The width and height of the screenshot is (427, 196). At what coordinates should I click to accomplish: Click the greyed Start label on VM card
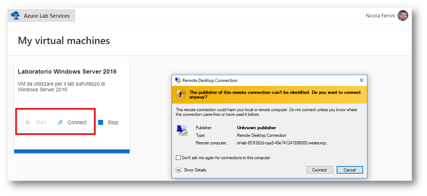(41, 122)
